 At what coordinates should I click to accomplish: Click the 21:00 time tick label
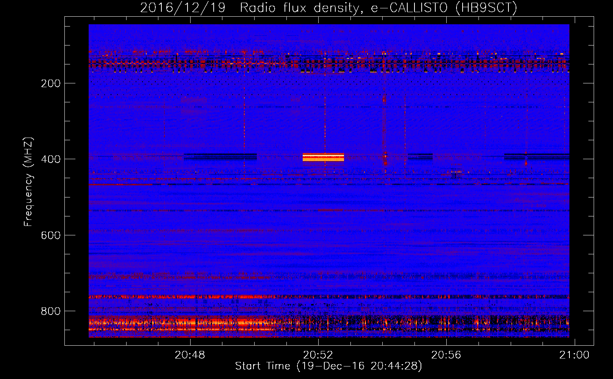[574, 355]
